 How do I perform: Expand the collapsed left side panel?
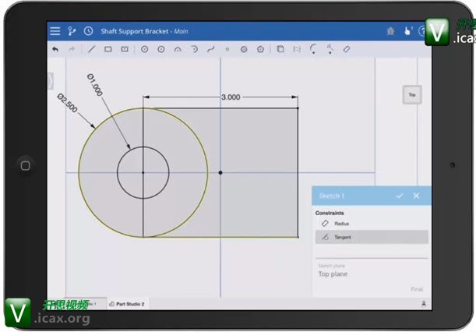tap(50, 80)
